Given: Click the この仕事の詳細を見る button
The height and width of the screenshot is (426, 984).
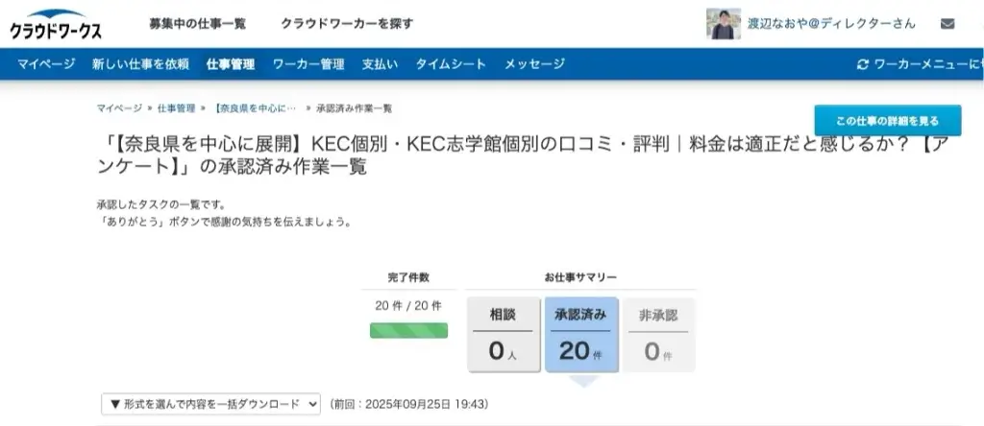Looking at the screenshot, I should pos(887,121).
